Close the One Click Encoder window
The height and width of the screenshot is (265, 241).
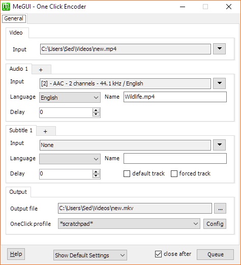tap(229, 7)
